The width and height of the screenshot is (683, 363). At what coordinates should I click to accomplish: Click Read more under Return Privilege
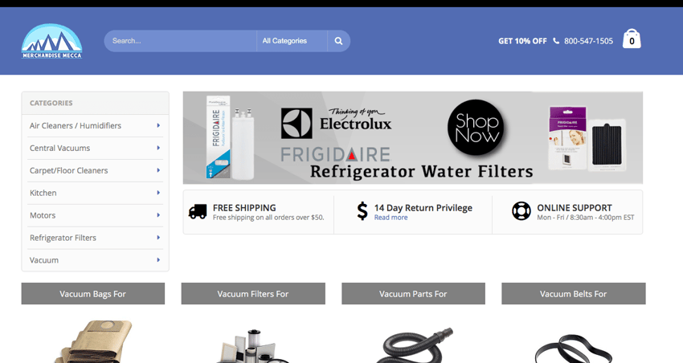[391, 218]
